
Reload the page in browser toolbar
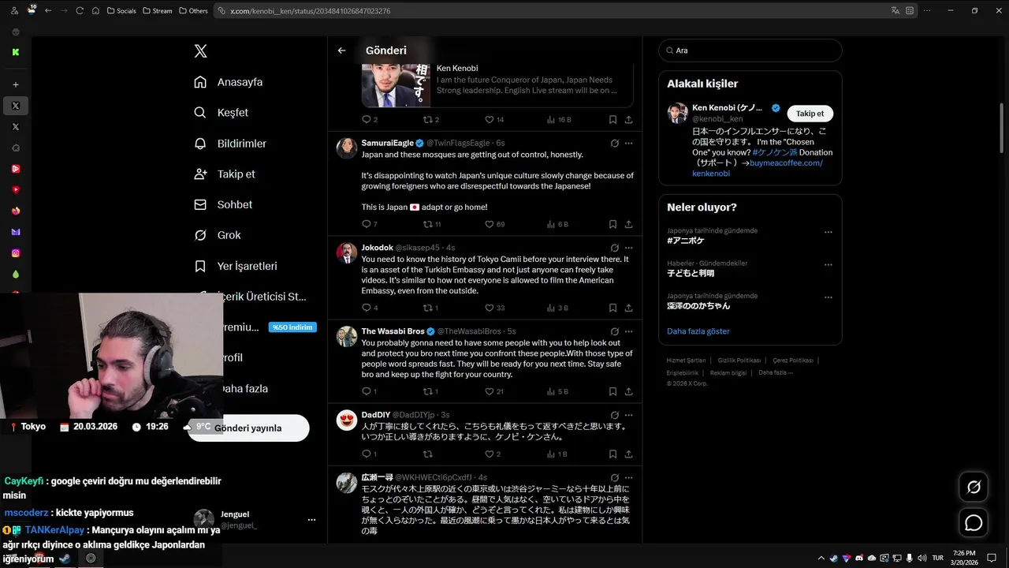click(x=80, y=11)
